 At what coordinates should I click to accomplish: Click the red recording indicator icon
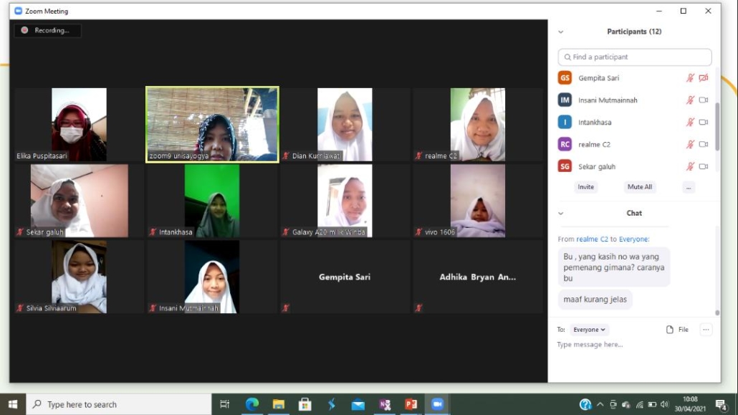pos(24,30)
